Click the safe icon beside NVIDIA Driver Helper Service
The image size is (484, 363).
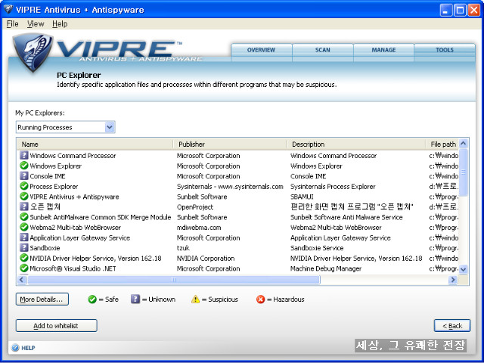pyautogui.click(x=23, y=257)
